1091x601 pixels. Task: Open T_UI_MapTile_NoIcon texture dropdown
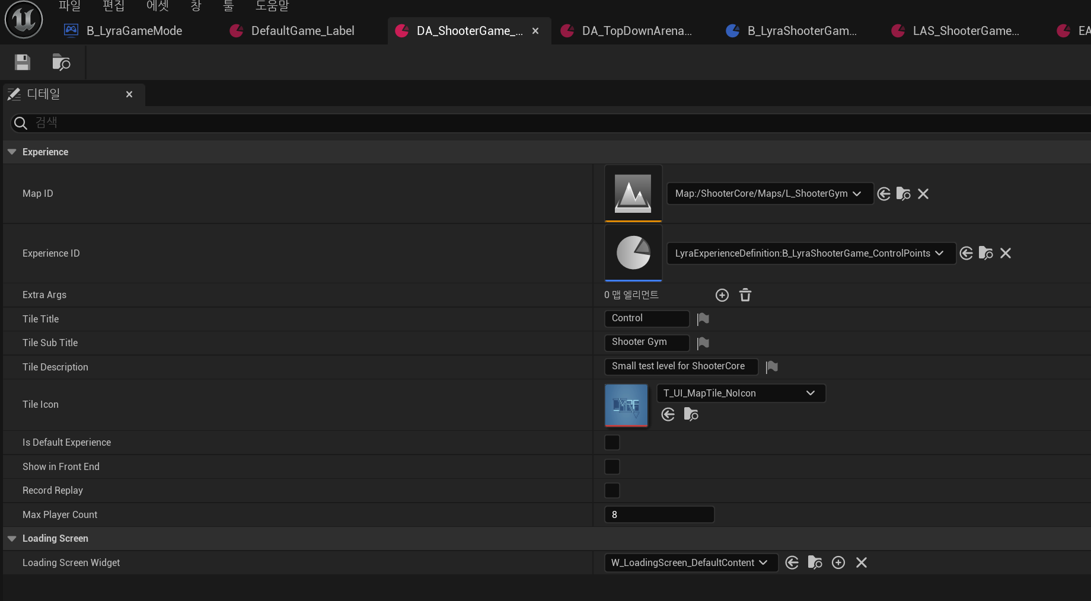click(741, 393)
